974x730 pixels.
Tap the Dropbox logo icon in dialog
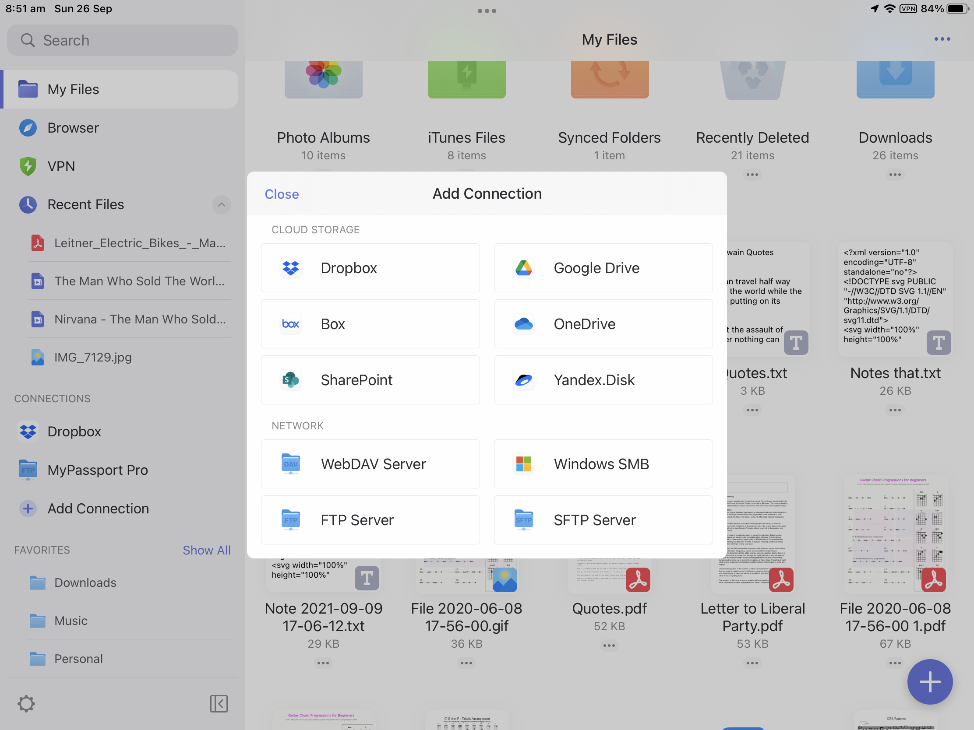(x=291, y=268)
